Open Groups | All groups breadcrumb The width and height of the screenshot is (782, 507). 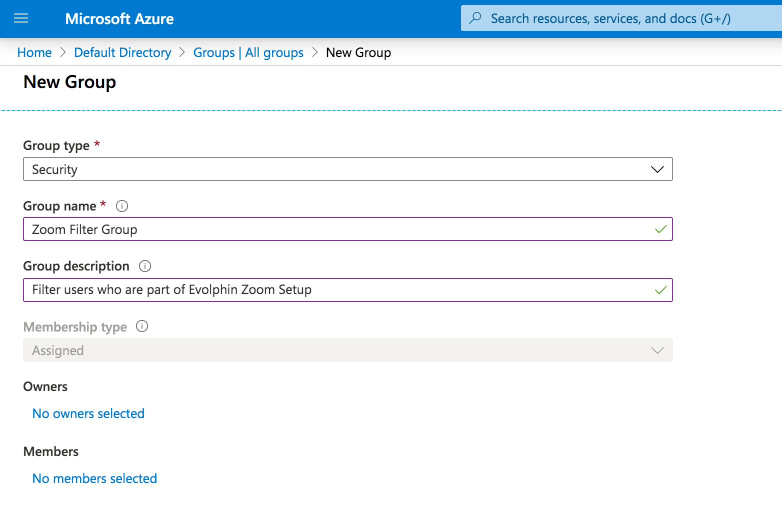click(x=248, y=52)
